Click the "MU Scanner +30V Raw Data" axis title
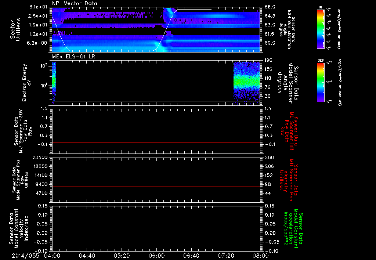The width and height of the screenshot is (376, 260). [x=22, y=131]
